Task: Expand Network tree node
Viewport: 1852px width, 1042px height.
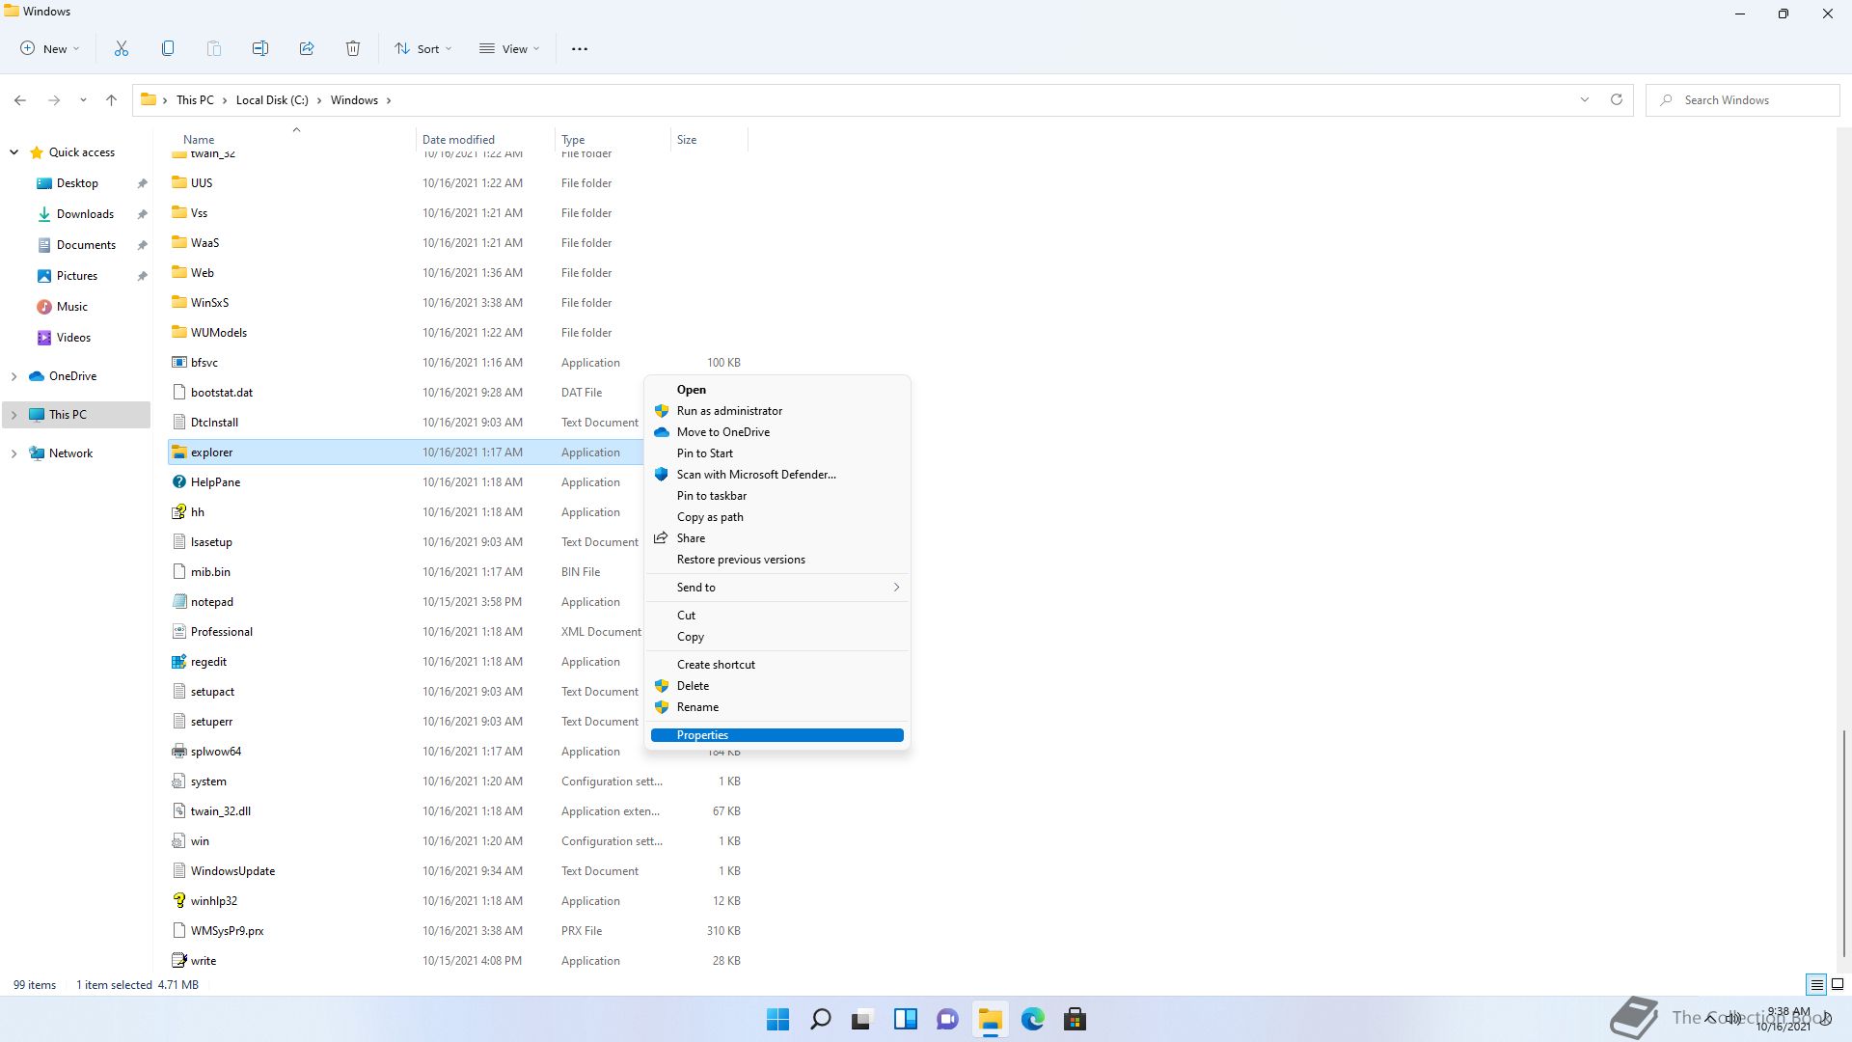Action: coord(14,453)
